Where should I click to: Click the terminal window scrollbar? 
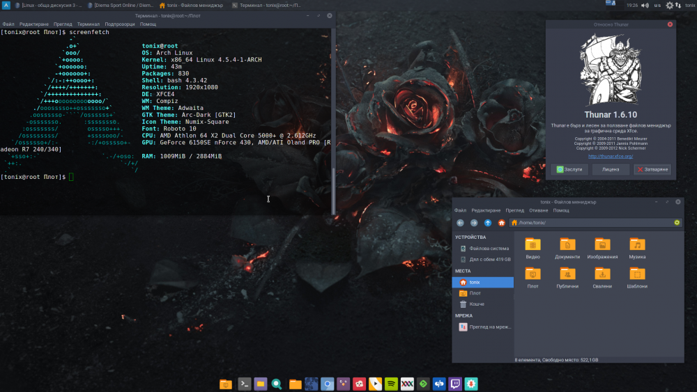pos(333,191)
